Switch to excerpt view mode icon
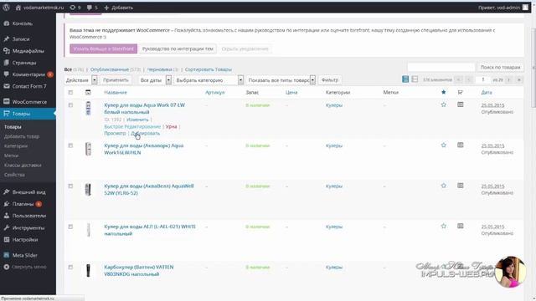Image resolution: width=536 pixels, height=301 pixels. [x=415, y=79]
